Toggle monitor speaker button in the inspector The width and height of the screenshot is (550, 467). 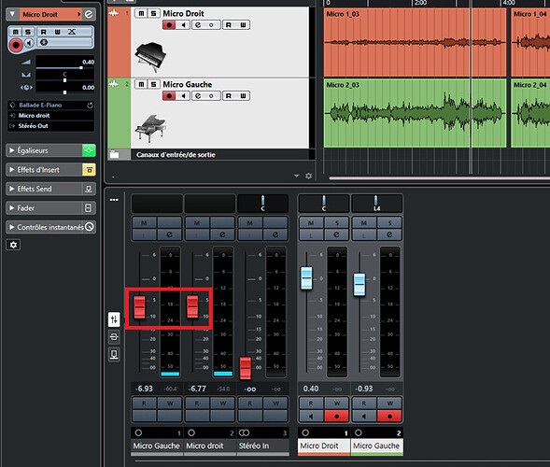coord(30,43)
